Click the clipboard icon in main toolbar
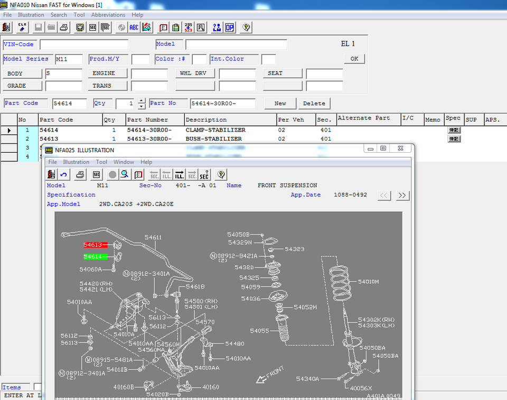 click(176, 27)
